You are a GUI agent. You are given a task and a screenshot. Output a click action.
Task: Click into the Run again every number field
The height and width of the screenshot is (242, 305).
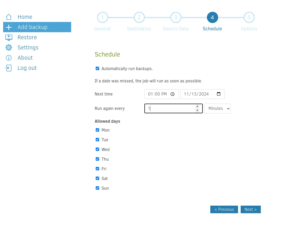click(173, 109)
